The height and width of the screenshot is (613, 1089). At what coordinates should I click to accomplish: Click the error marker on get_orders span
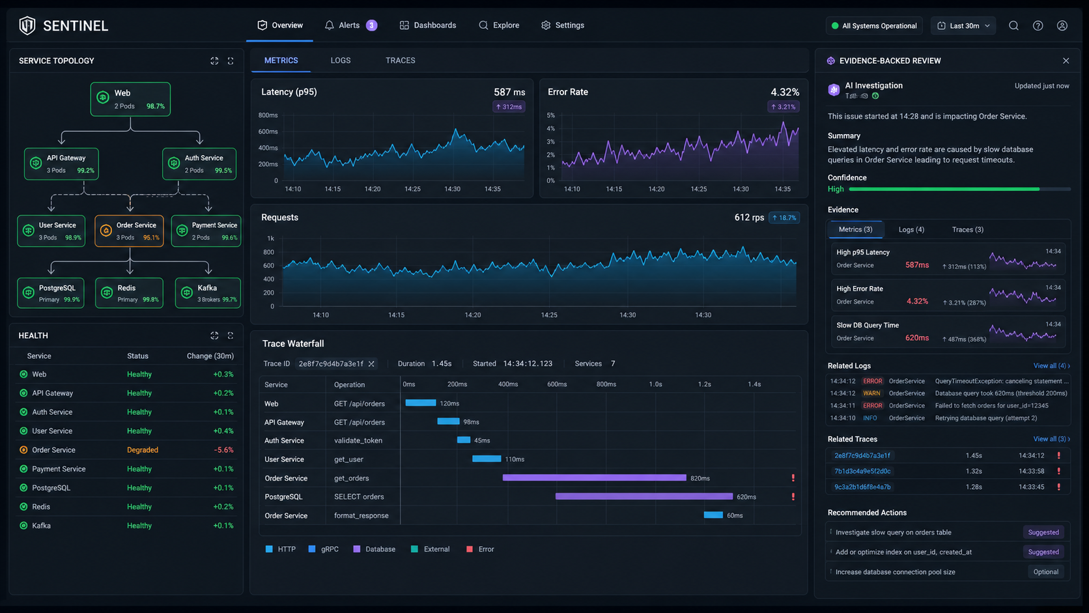[793, 478]
